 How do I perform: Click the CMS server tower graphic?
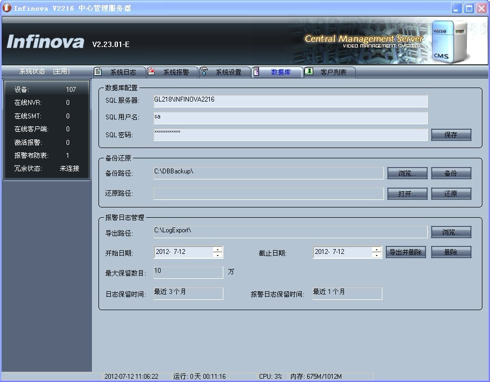(x=449, y=41)
